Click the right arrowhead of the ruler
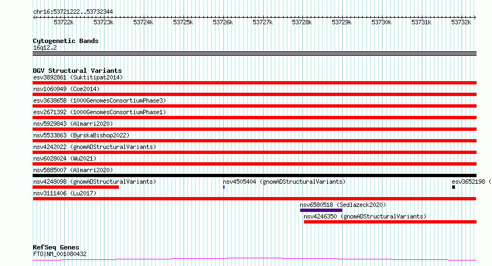492x266 pixels. [475, 17]
